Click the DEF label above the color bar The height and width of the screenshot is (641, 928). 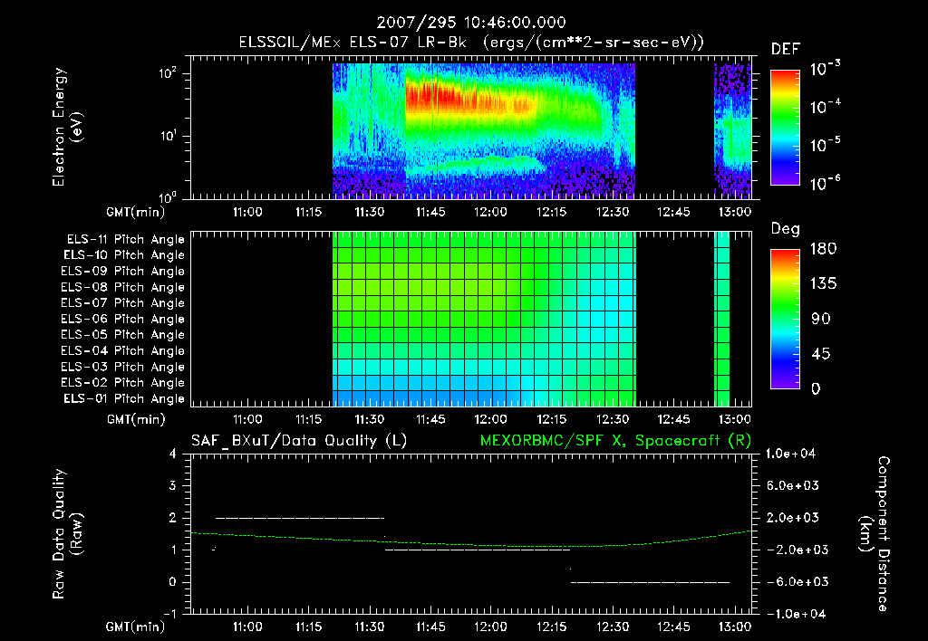[x=786, y=49]
